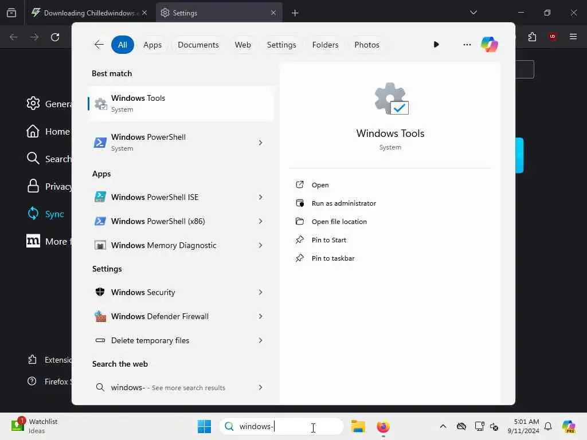Expand Windows Security chevron
This screenshot has height=440, width=587.
tap(261, 292)
